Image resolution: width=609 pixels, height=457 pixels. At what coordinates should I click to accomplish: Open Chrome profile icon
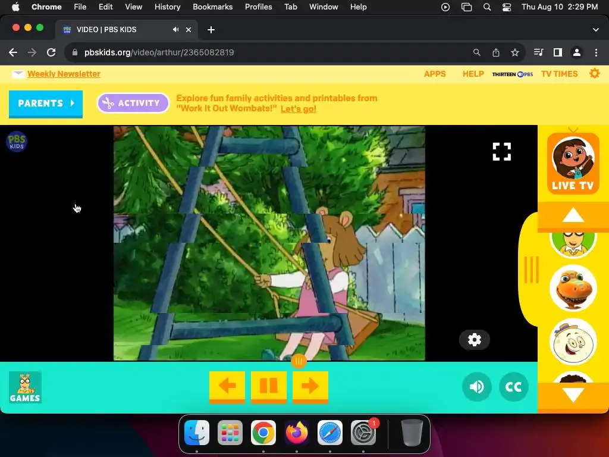coord(577,52)
